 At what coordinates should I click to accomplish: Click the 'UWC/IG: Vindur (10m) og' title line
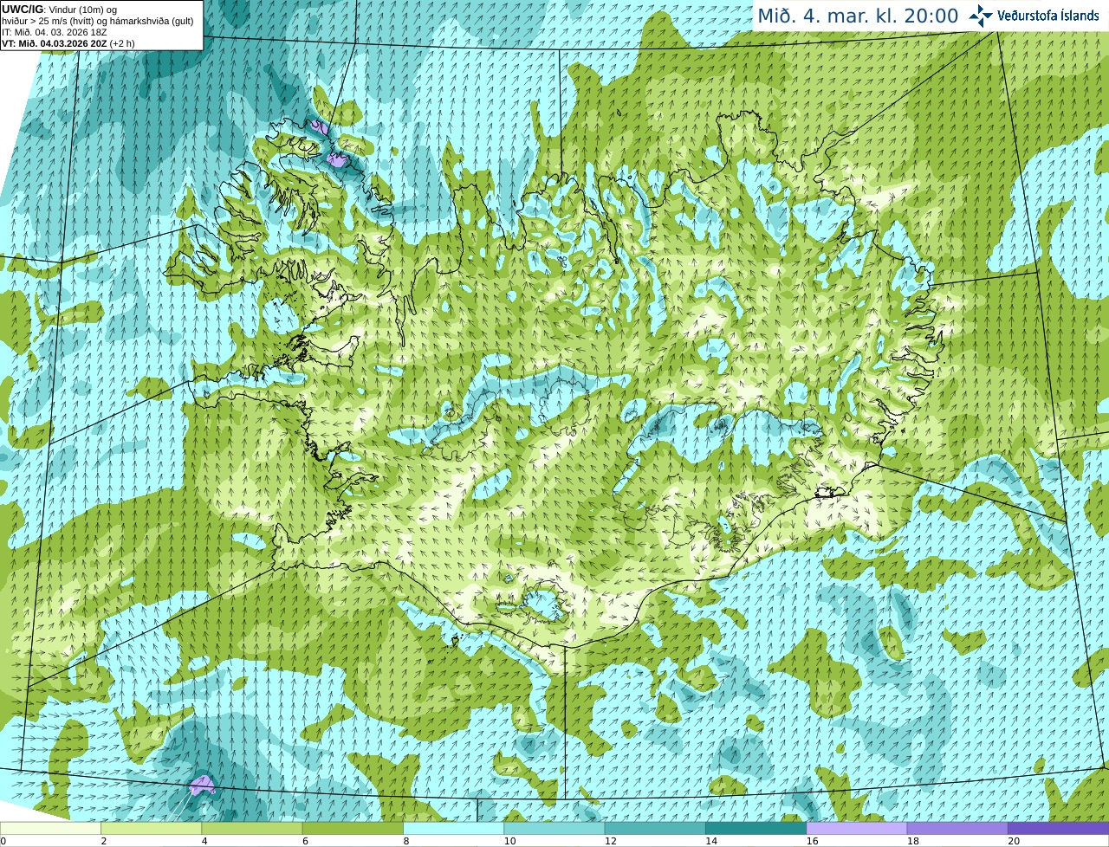59,9
